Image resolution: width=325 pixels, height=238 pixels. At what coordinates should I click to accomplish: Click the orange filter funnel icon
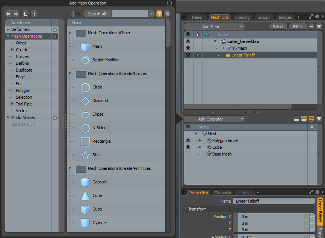[x=159, y=14]
